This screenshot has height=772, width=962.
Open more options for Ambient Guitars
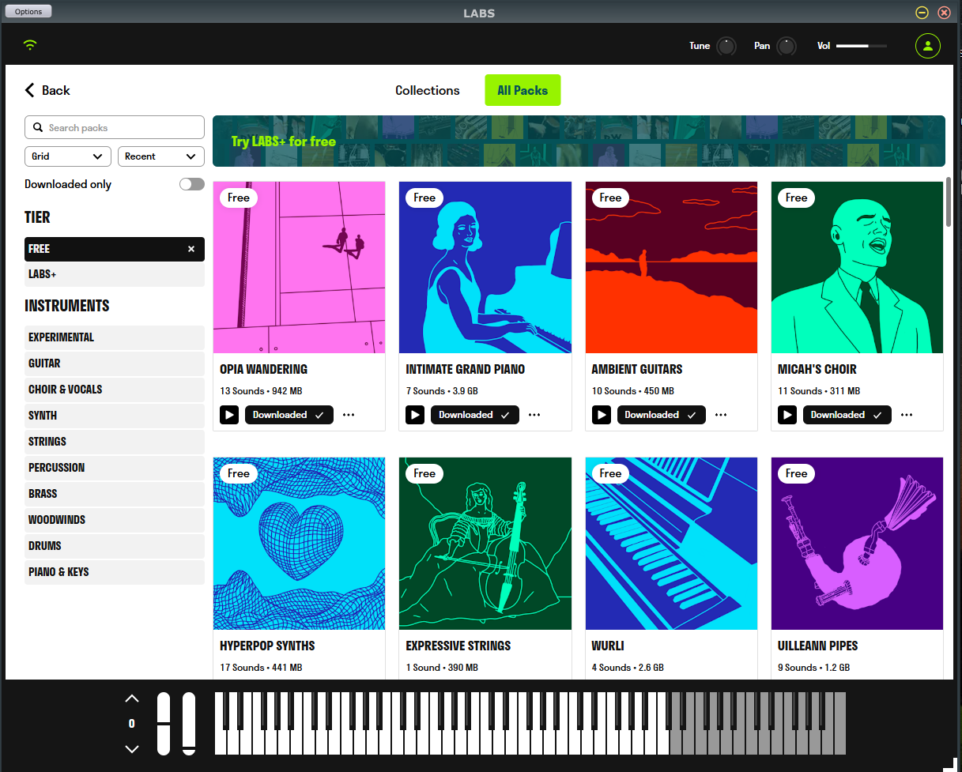tap(720, 415)
